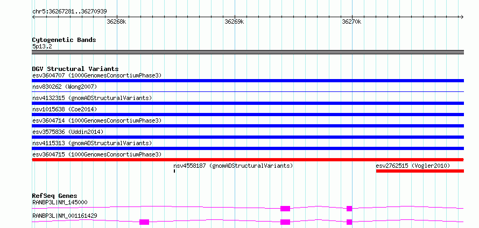The width and height of the screenshot is (479, 228).
Task: Click the esv3604714 (1000GenomesConsortiumPhase3) label
Action: pyautogui.click(x=97, y=120)
